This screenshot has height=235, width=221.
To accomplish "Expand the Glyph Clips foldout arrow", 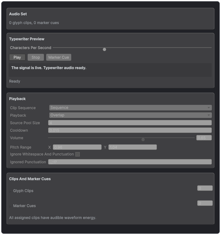I will tap(10, 192).
